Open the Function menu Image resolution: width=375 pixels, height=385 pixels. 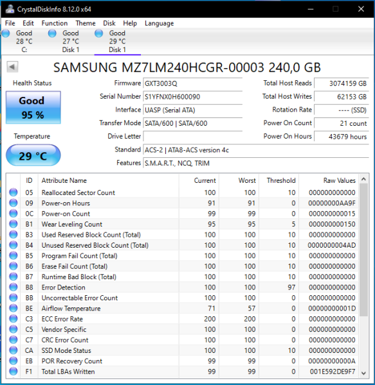tap(55, 23)
